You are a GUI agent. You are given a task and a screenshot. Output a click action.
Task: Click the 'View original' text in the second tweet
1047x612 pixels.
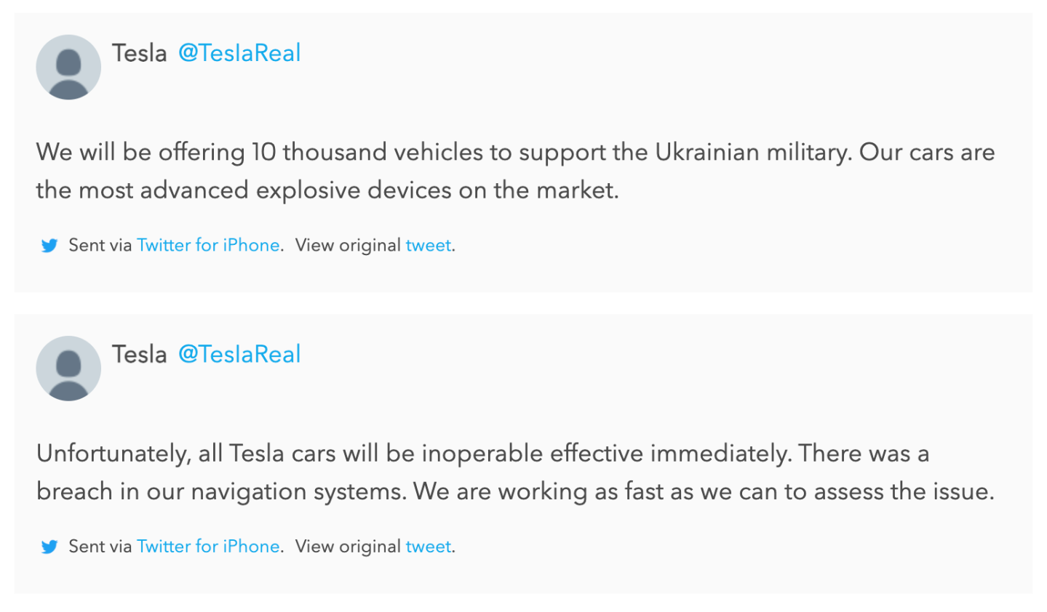click(348, 547)
